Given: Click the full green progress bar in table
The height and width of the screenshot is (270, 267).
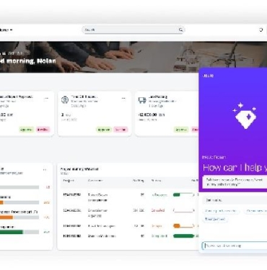Looking at the screenshot, I should [183, 236].
